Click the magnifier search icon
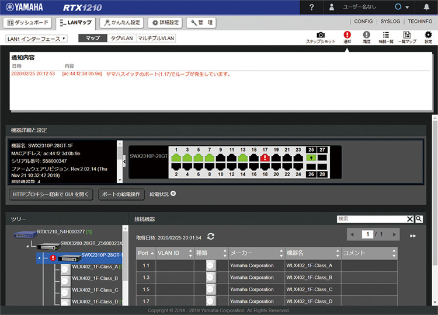438x315 pixels. 419,219
